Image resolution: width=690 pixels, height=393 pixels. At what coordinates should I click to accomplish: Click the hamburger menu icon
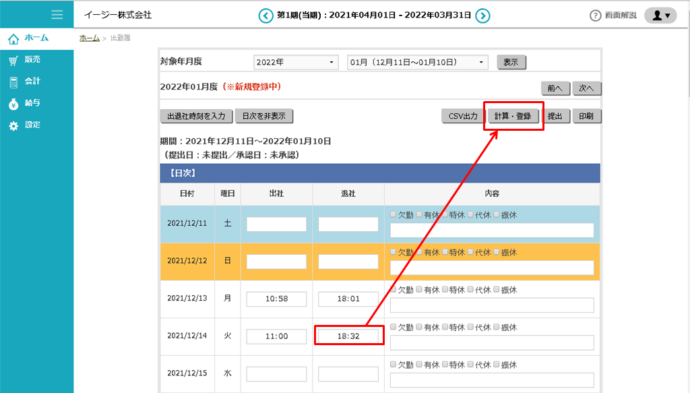[57, 15]
